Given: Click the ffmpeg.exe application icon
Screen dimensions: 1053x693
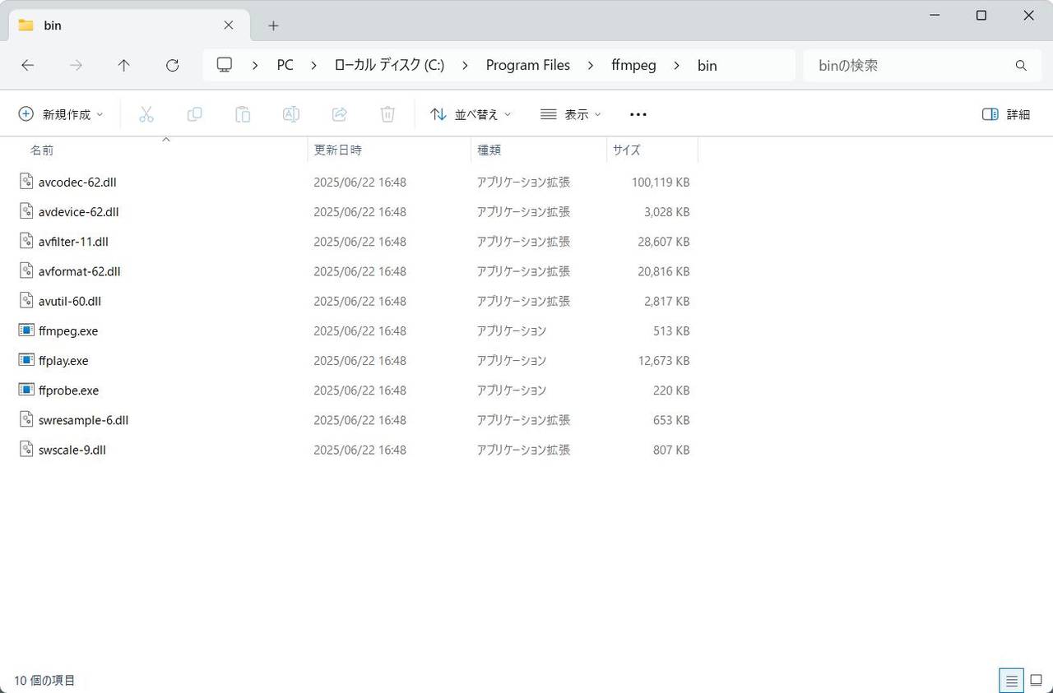Looking at the screenshot, I should coord(26,330).
